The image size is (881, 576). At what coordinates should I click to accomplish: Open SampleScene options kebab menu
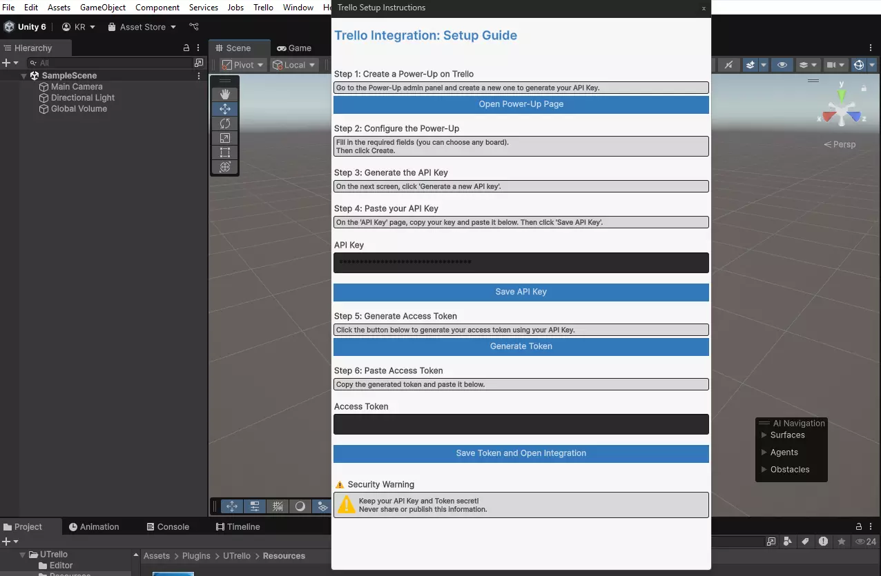click(x=199, y=76)
